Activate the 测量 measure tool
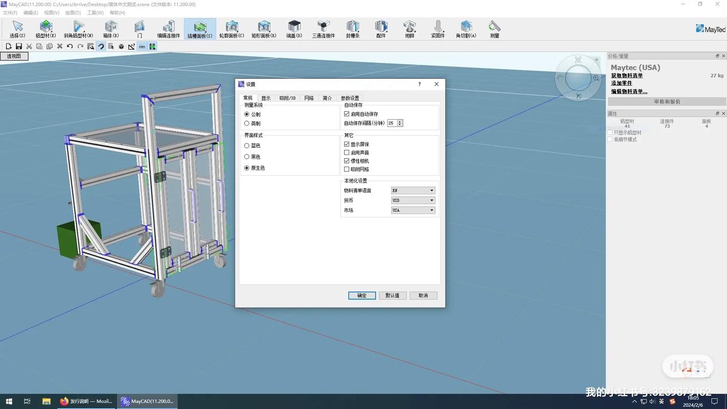 [x=494, y=29]
